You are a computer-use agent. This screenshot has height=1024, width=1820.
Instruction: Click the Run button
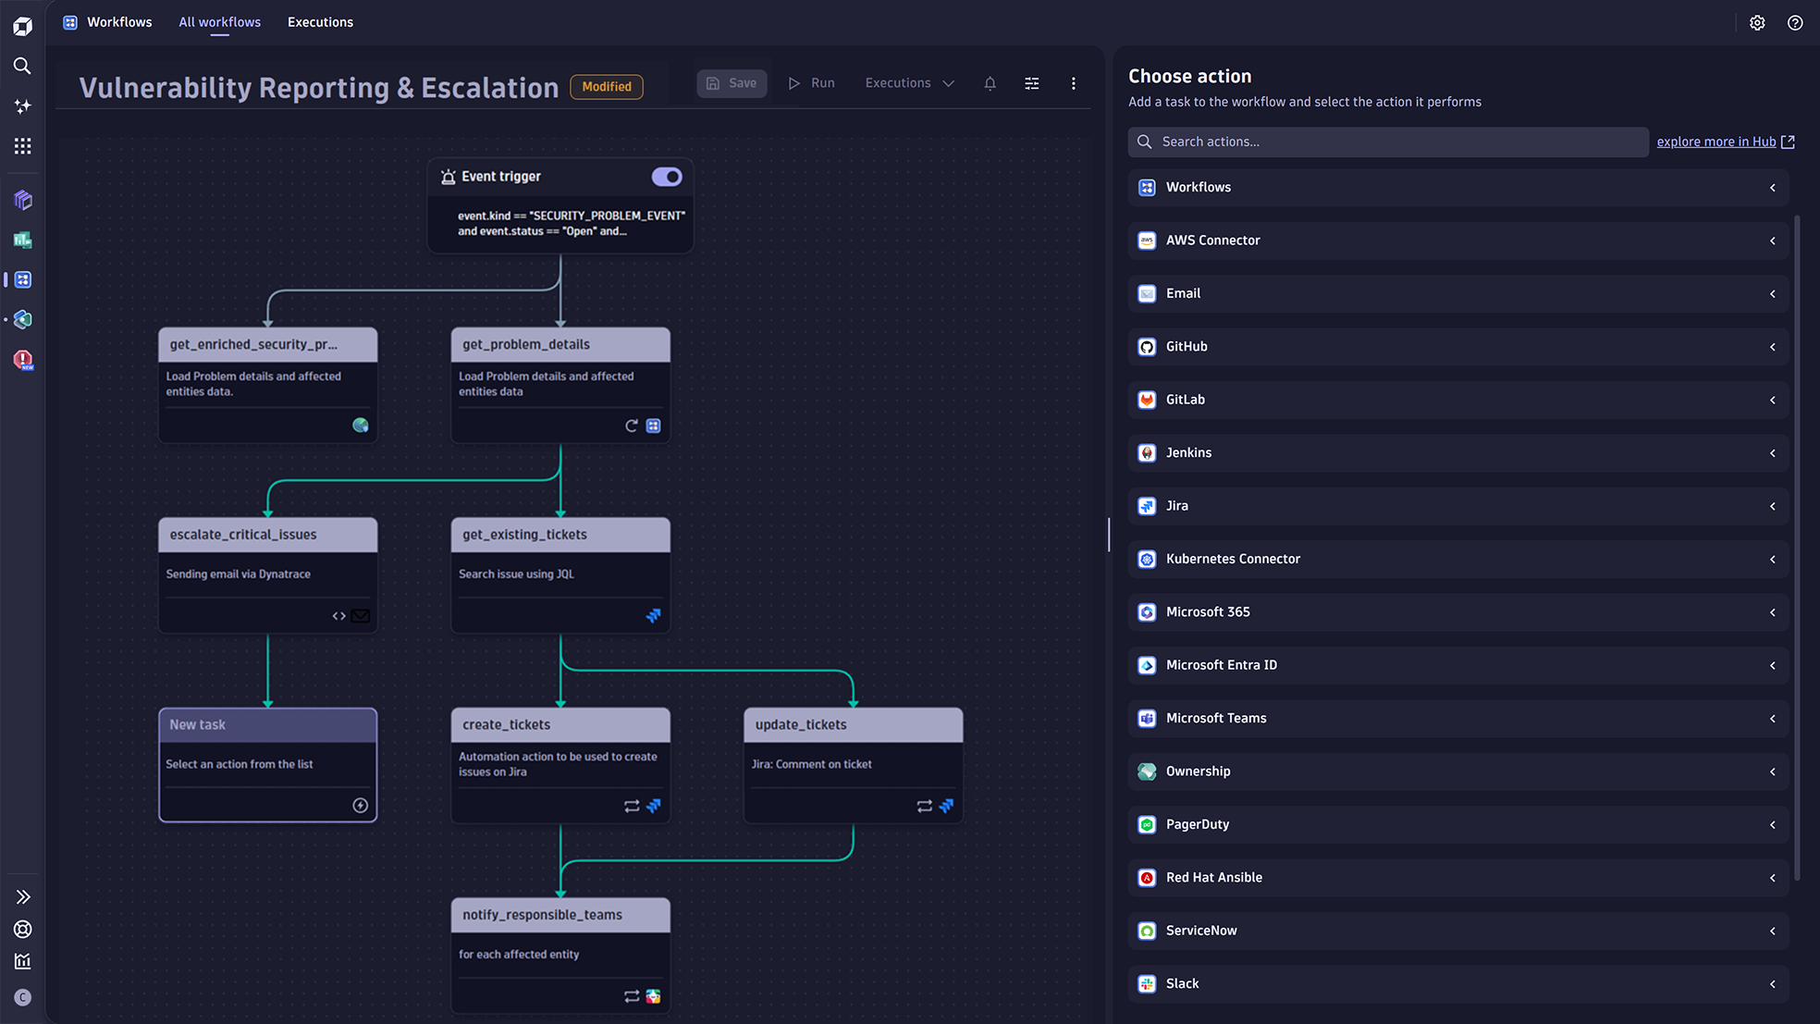click(811, 83)
